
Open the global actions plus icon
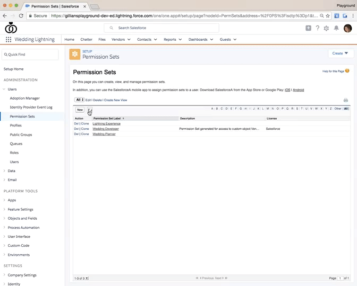308,28
